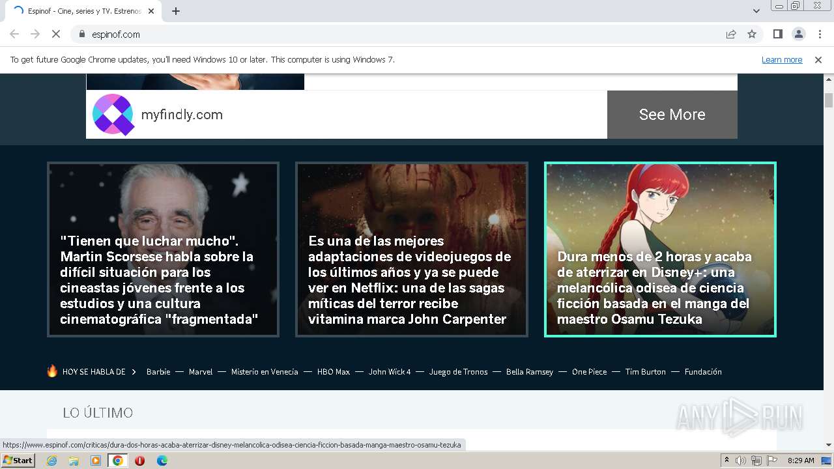Go back to previous page

click(x=14, y=34)
